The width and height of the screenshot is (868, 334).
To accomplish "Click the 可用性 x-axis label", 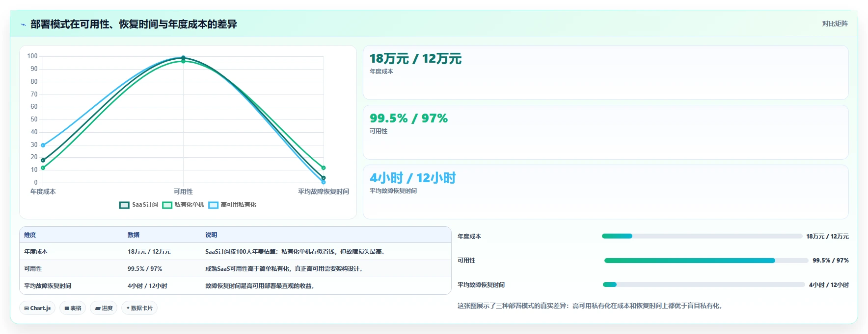I will pyautogui.click(x=183, y=191).
